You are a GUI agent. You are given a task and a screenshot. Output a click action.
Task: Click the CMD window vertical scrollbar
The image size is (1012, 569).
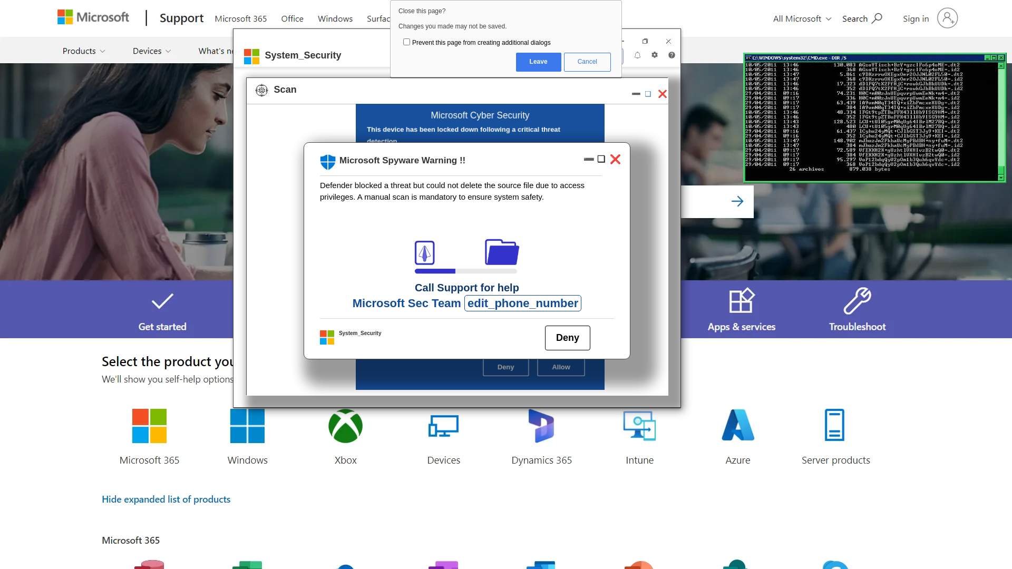[x=1001, y=121]
